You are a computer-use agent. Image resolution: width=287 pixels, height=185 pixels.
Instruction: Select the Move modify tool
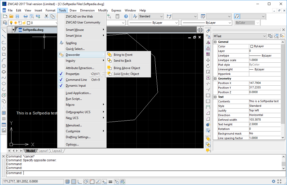click(208, 60)
